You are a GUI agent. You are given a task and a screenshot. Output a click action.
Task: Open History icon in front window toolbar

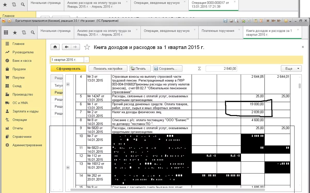[x=24, y=32]
